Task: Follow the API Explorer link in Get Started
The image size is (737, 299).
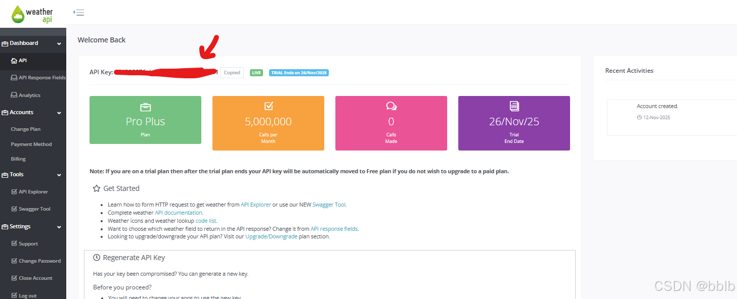Action: tap(256, 205)
